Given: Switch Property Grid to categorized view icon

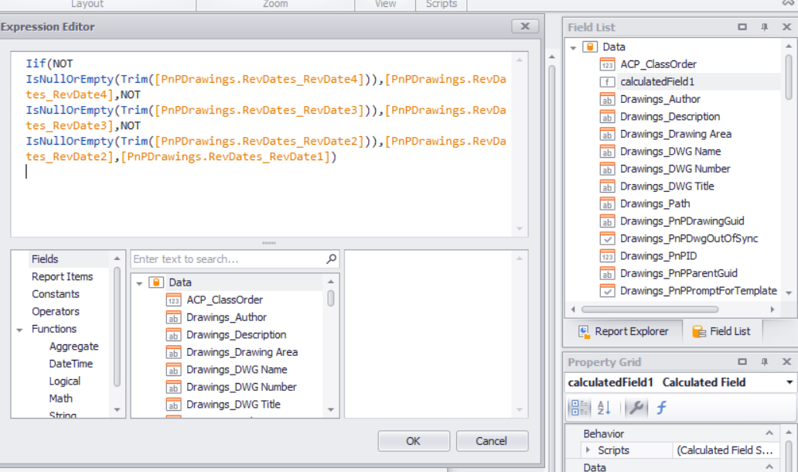Looking at the screenshot, I should [579, 407].
